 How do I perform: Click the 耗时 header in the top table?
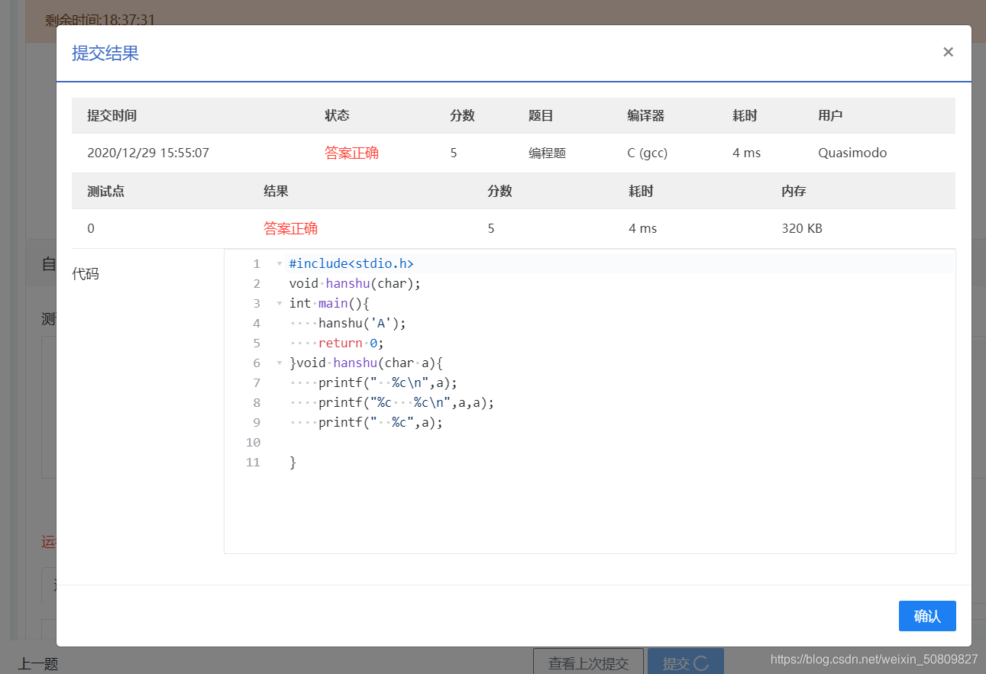point(745,115)
